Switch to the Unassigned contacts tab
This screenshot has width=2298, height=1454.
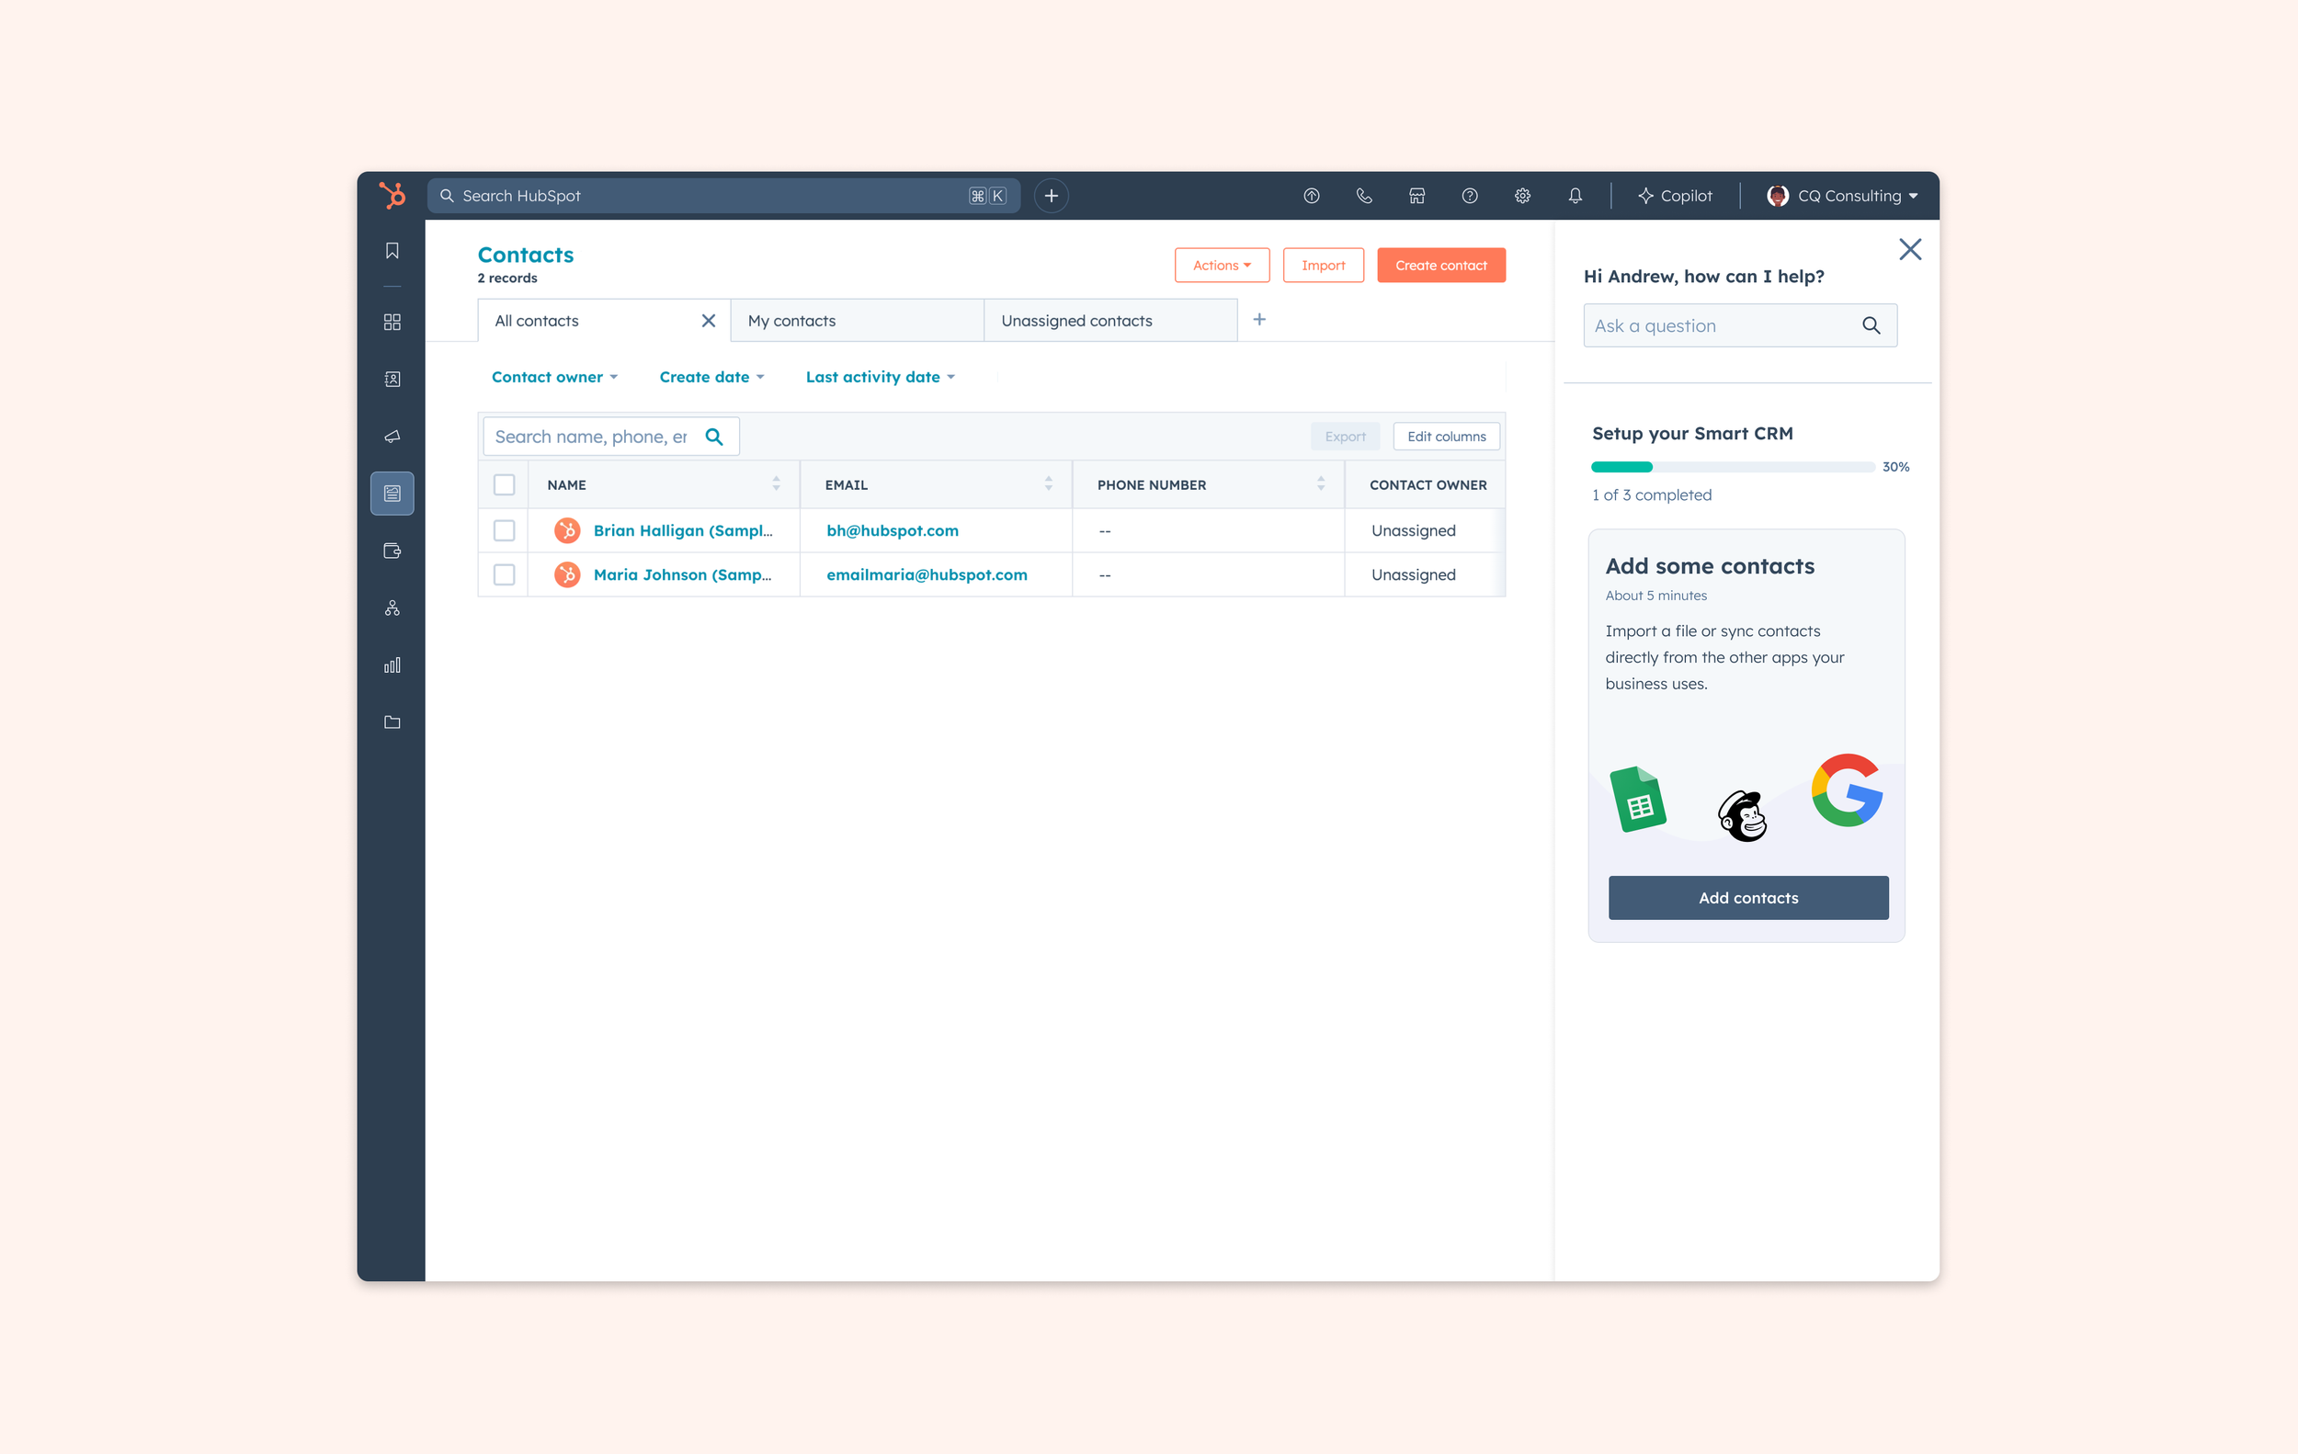point(1109,321)
